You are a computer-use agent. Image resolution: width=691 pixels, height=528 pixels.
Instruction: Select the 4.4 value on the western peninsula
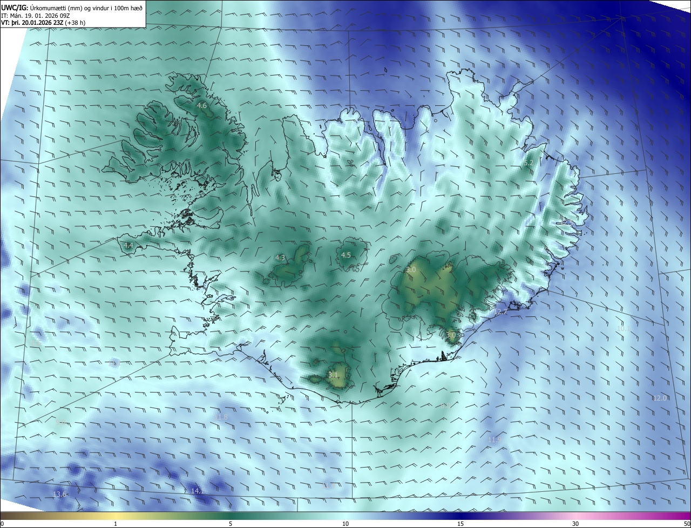128,246
